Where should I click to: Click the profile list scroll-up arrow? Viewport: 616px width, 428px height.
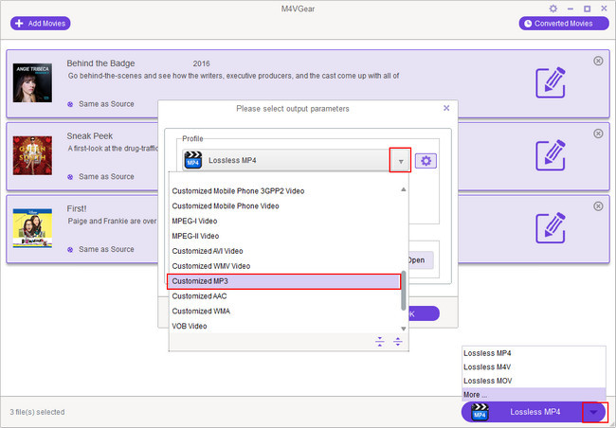(x=404, y=189)
